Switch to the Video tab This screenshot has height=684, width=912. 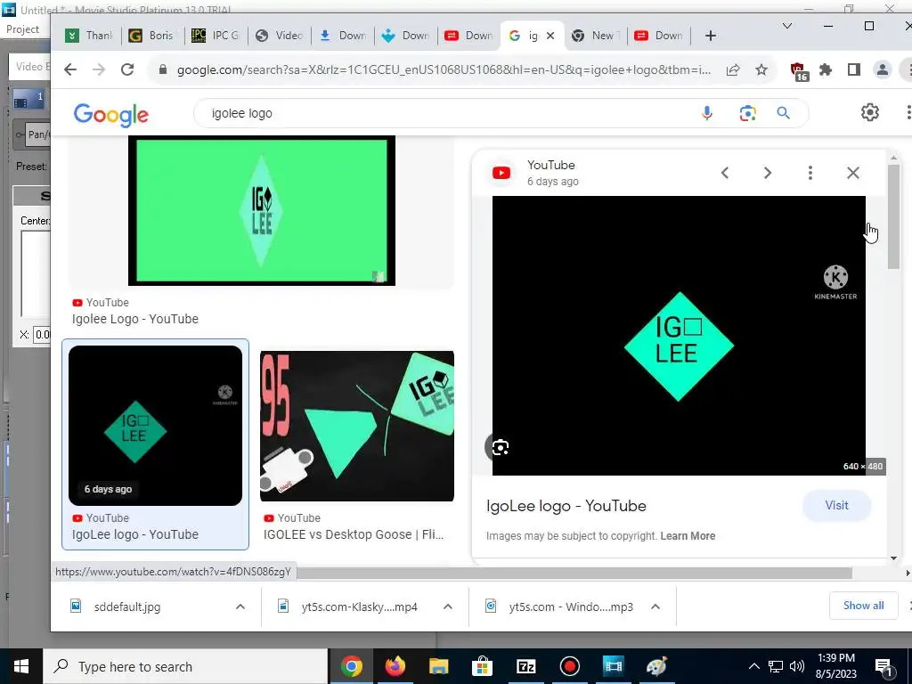[x=279, y=36]
